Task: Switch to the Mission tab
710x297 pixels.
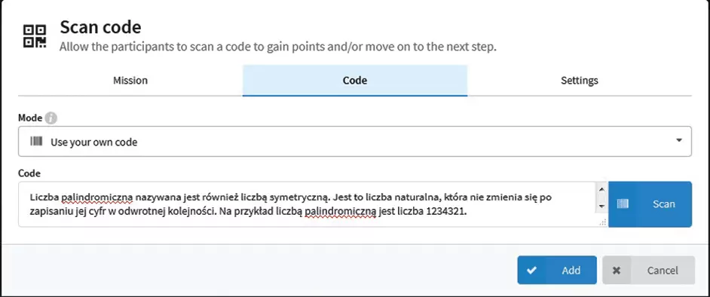Action: 130,81
